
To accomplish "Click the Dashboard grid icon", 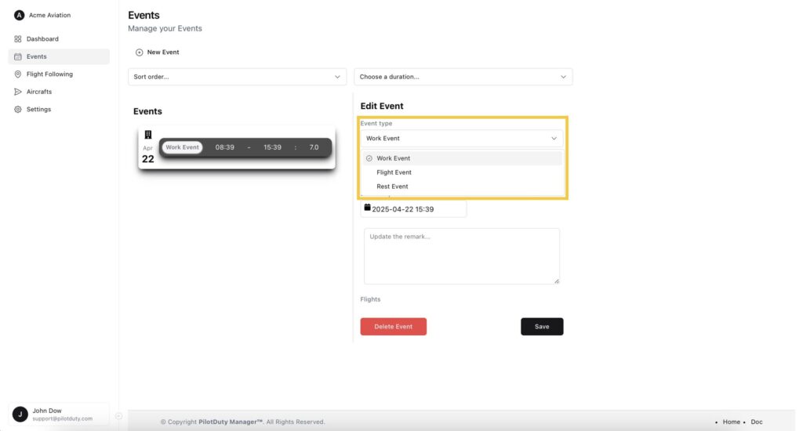I will pos(18,39).
